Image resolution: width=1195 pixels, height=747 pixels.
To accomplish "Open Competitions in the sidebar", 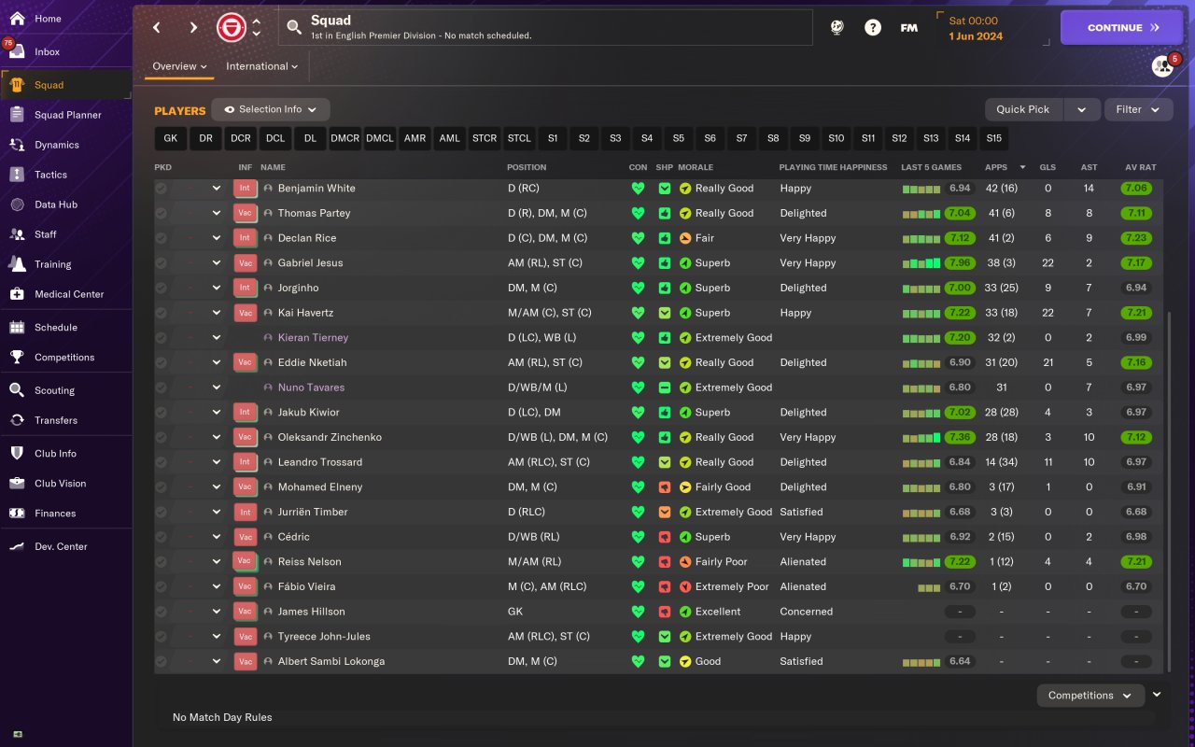I will click(65, 358).
